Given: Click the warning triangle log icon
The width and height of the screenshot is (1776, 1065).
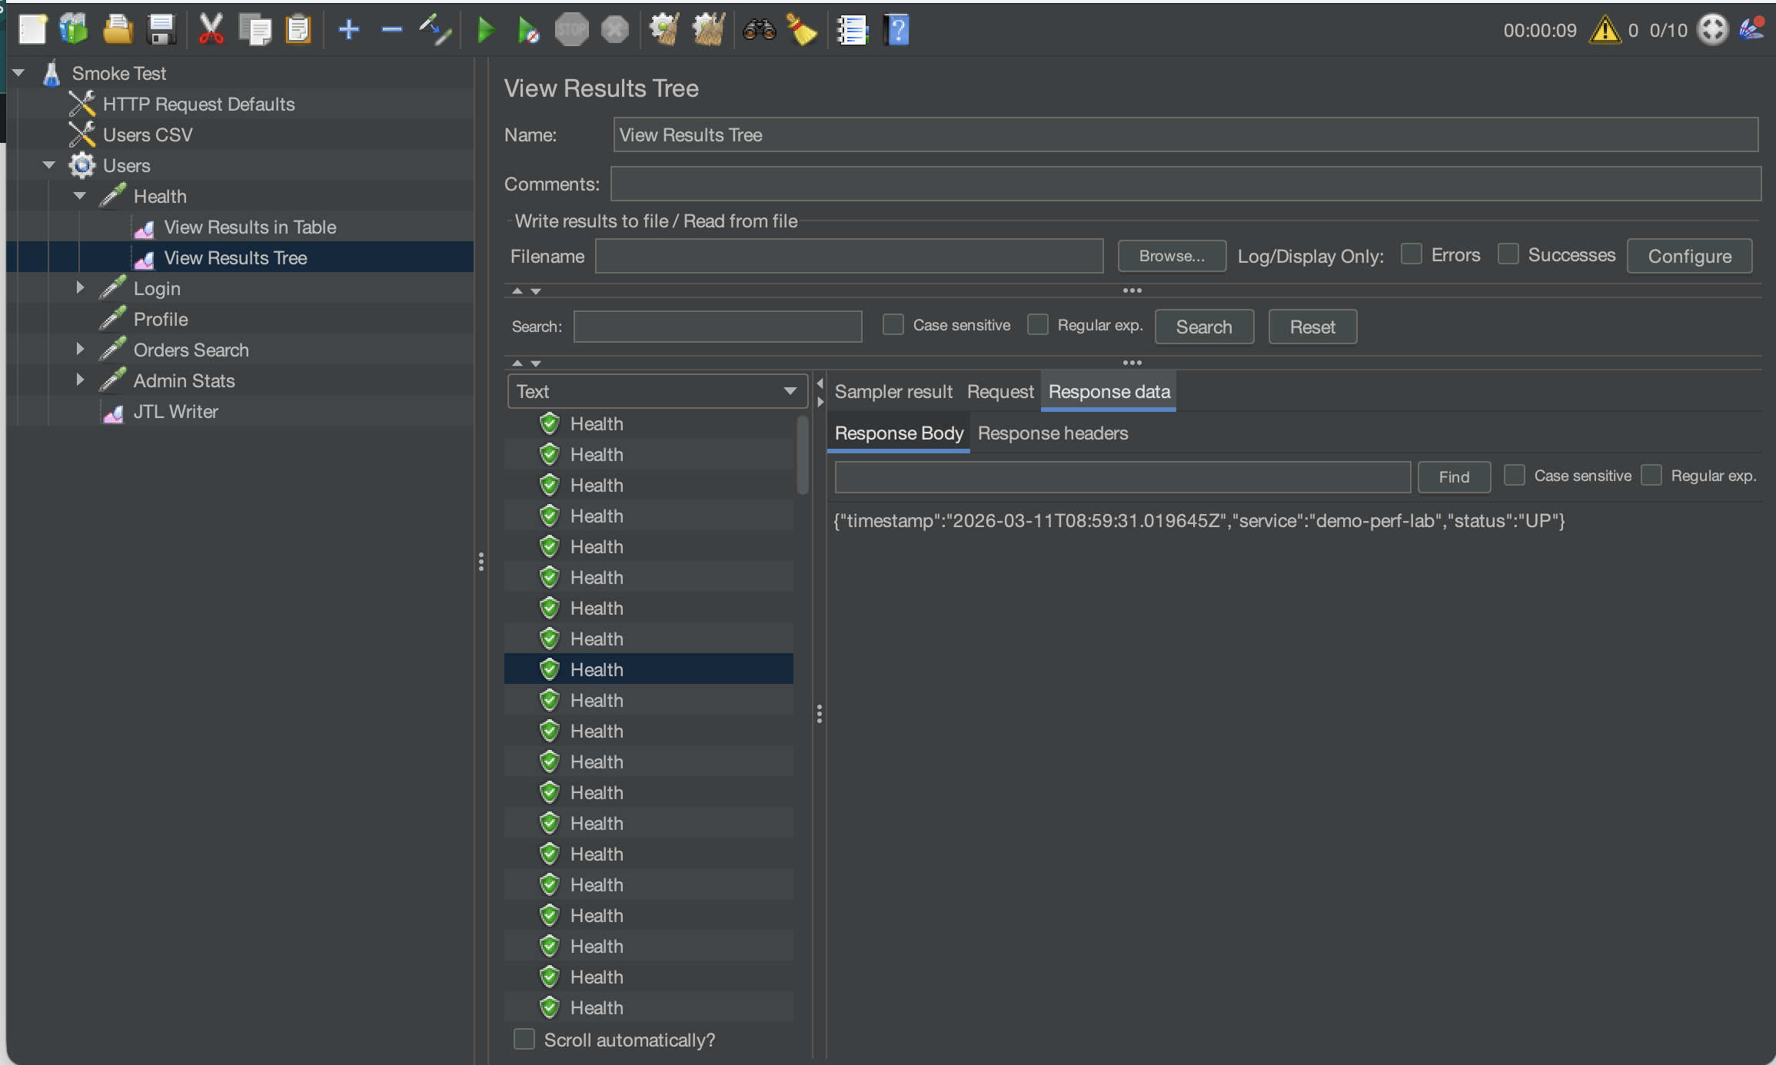Looking at the screenshot, I should pyautogui.click(x=1605, y=31).
